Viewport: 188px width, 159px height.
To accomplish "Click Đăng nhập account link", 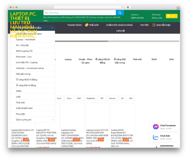I will click(157, 18).
